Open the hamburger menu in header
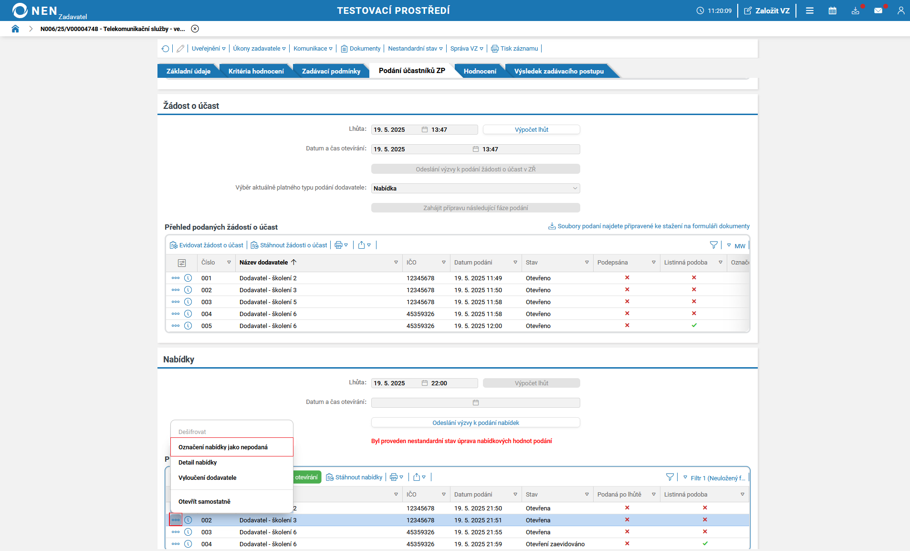Viewport: 910px width, 551px height. [809, 11]
